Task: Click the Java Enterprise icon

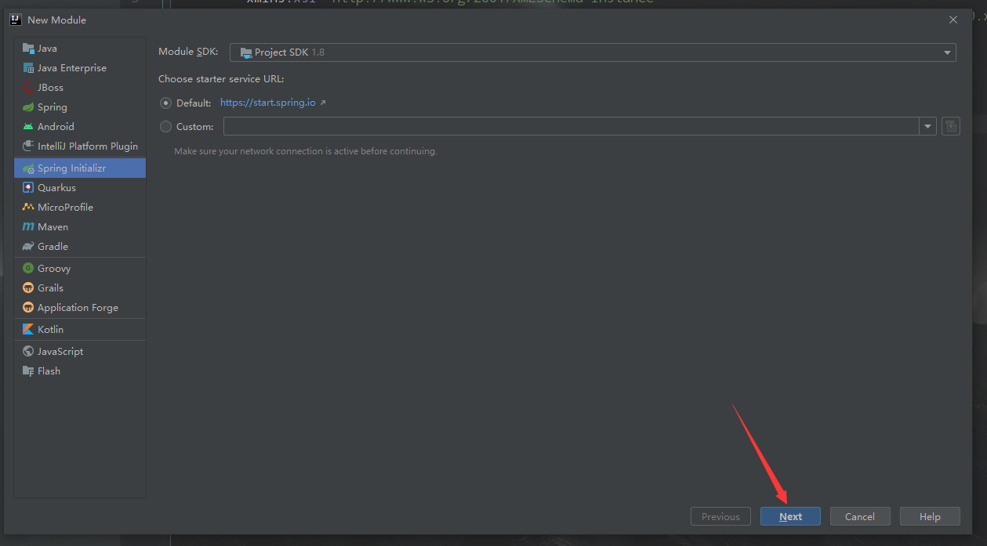Action: (x=28, y=68)
